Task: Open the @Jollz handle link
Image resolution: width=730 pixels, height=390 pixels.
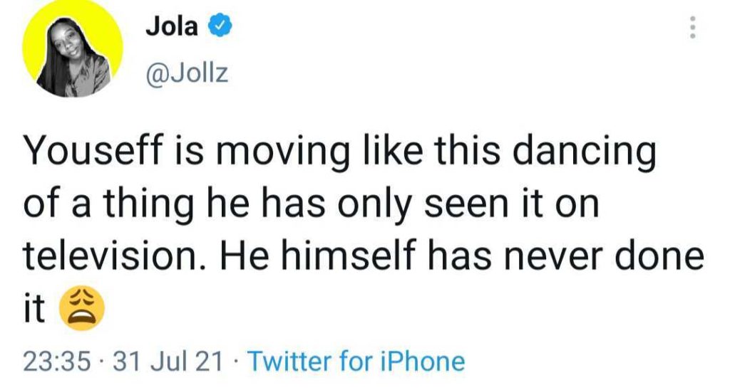Action: pos(187,73)
